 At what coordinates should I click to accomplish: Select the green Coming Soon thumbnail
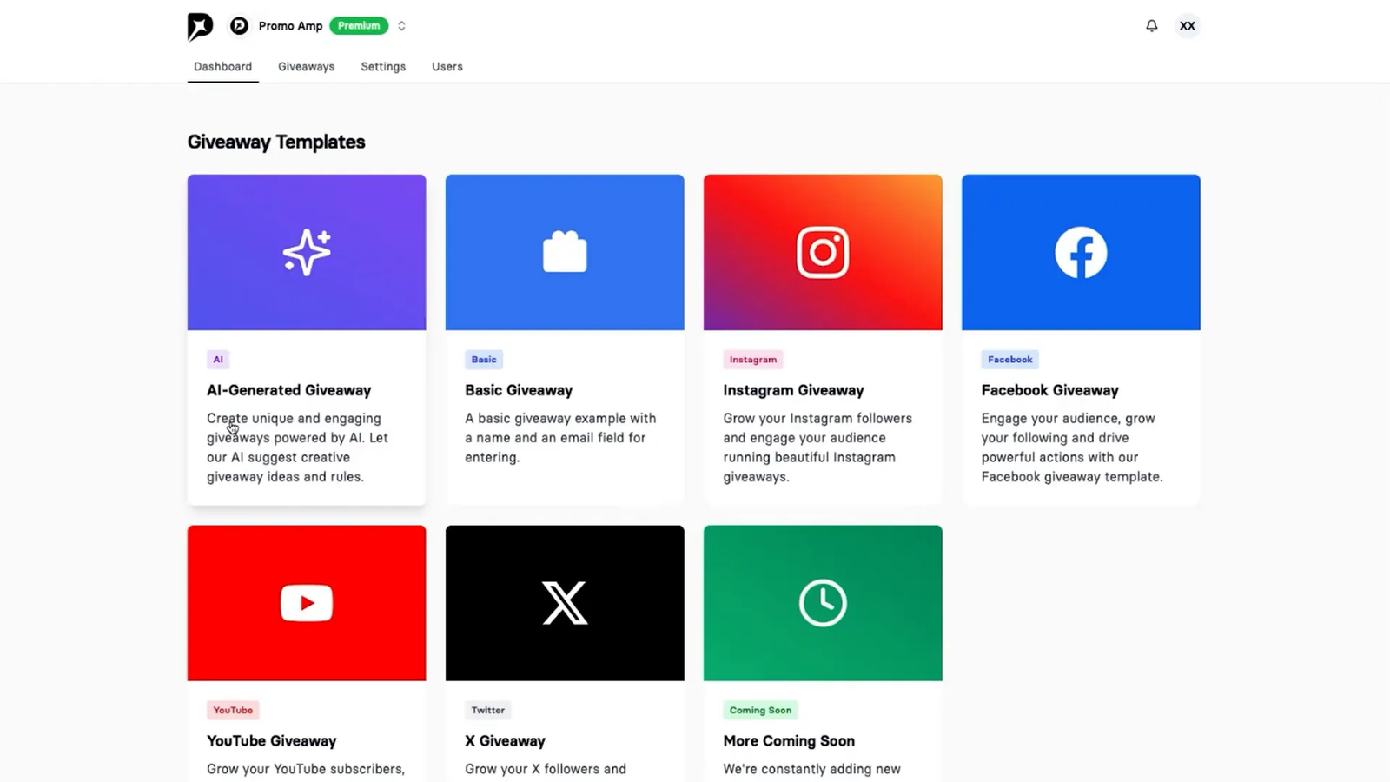point(823,603)
